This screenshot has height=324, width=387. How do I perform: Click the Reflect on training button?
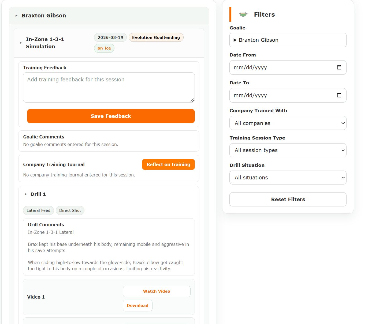click(168, 164)
